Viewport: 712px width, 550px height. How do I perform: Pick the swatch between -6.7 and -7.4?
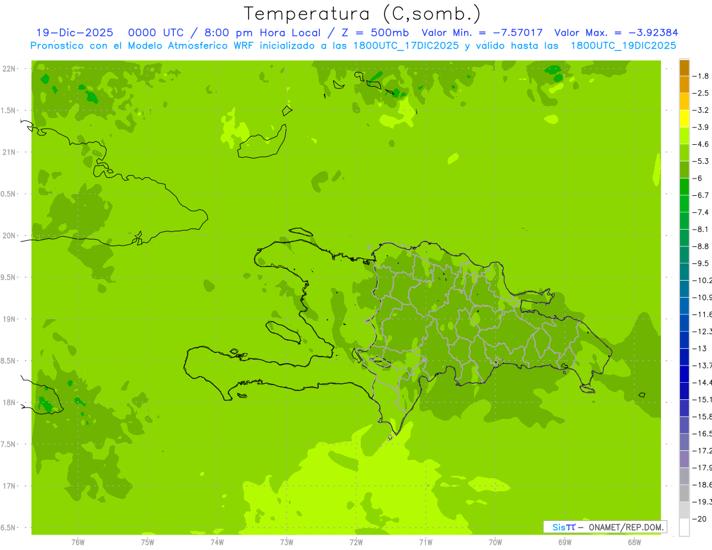(x=684, y=204)
